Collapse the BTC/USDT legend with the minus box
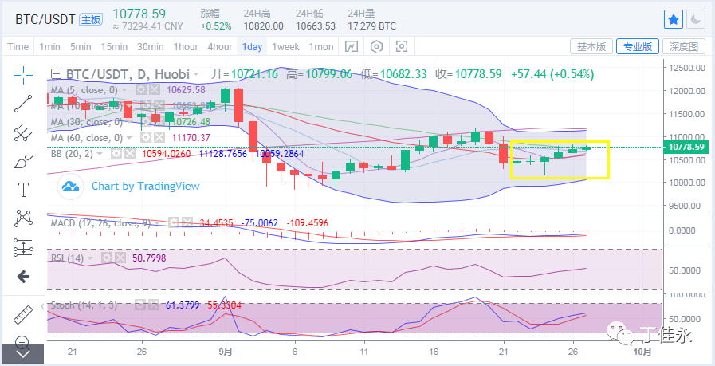This screenshot has height=366, width=715. (56, 74)
